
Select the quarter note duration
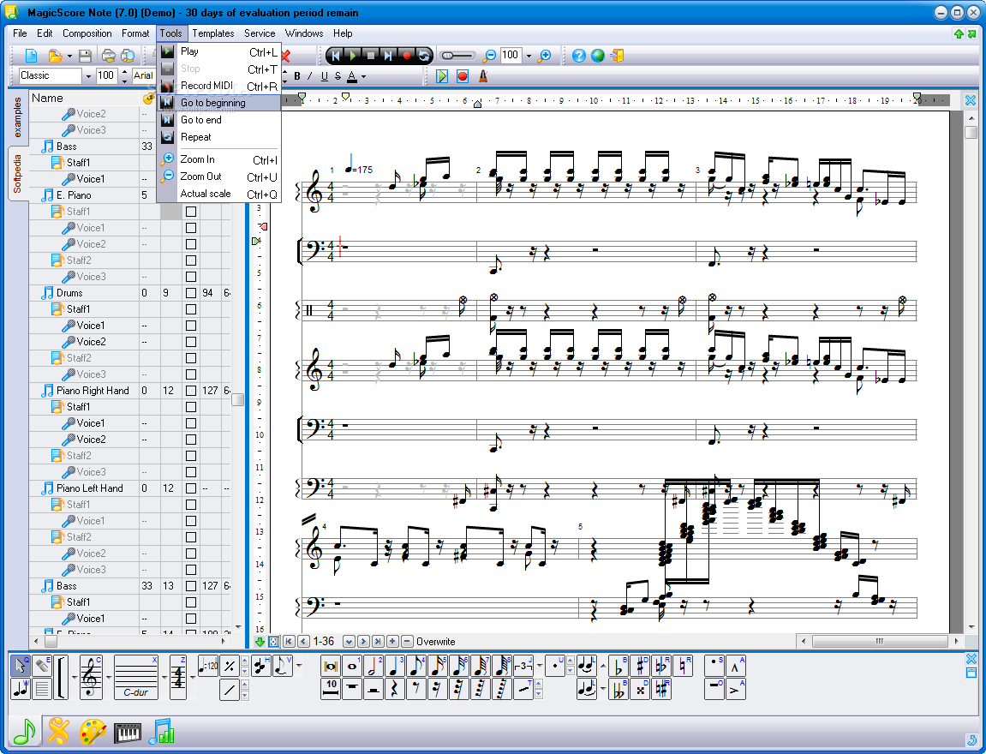point(395,666)
